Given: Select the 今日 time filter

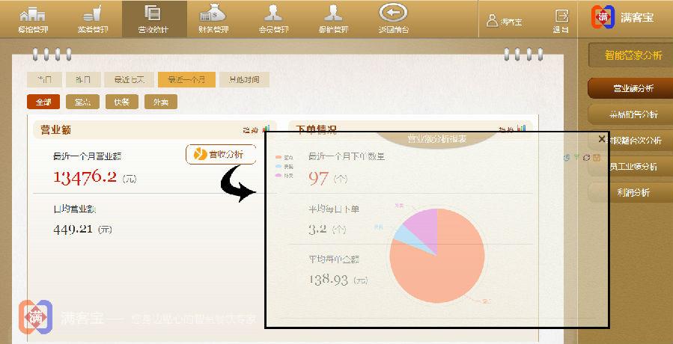Looking at the screenshot, I should click(44, 80).
